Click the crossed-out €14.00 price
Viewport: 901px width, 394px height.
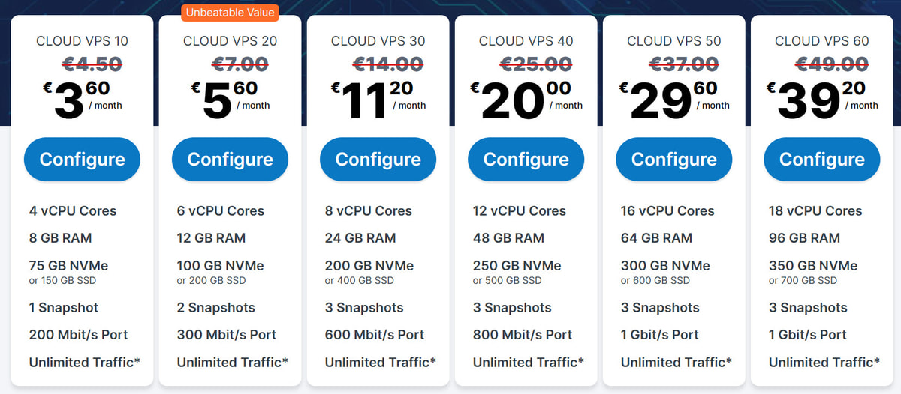click(378, 64)
